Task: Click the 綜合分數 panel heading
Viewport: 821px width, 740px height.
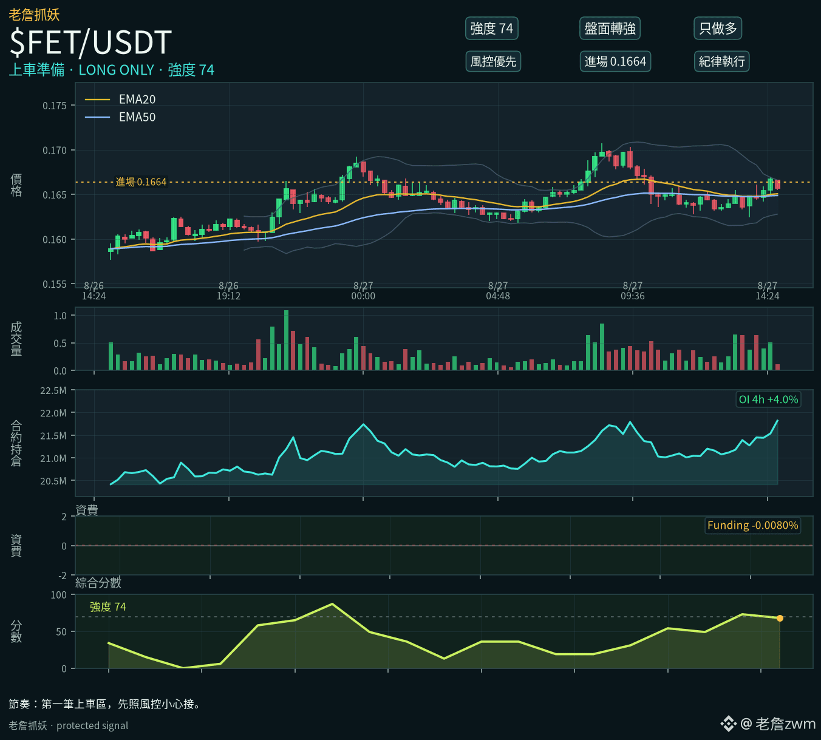Action: [98, 583]
